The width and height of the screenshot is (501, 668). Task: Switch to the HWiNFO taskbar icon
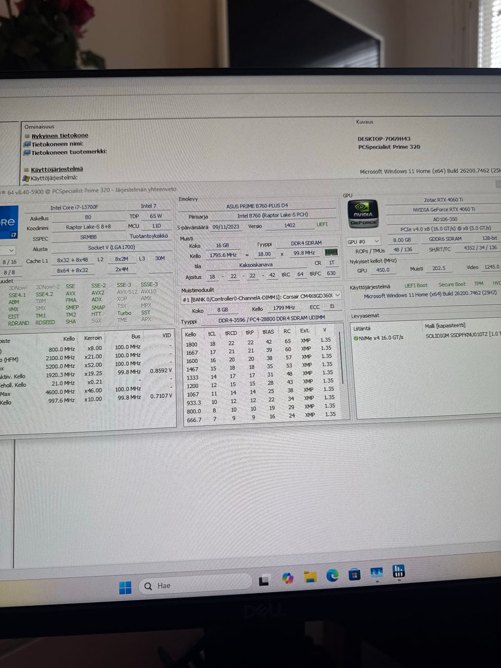(x=399, y=570)
